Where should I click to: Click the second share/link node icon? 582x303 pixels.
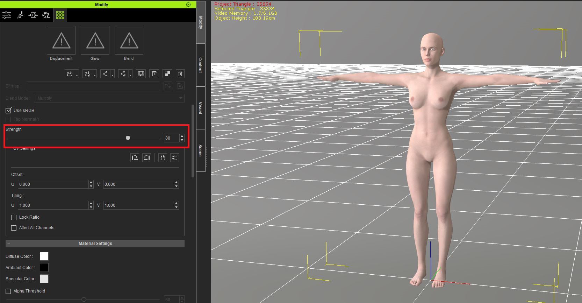[x=123, y=73]
